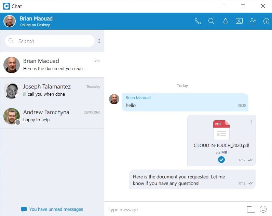
Task: Minimize the Chat window
Action: pyautogui.click(x=223, y=6)
